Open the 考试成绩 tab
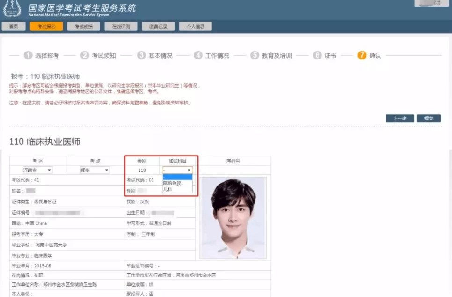452x297 pixels. tap(84, 27)
